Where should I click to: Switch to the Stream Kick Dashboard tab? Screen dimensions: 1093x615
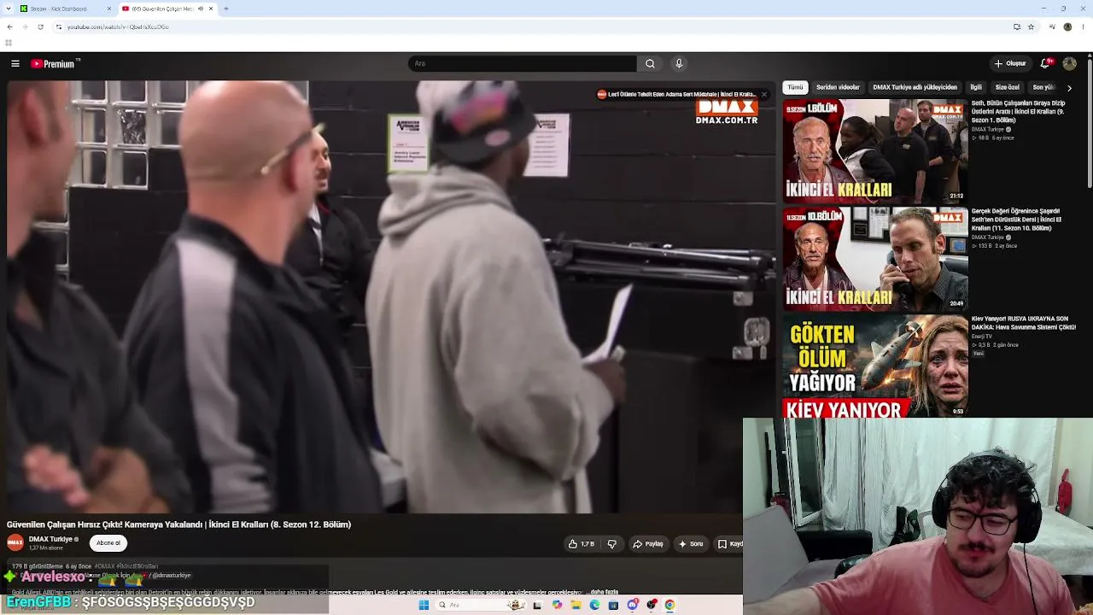point(65,9)
